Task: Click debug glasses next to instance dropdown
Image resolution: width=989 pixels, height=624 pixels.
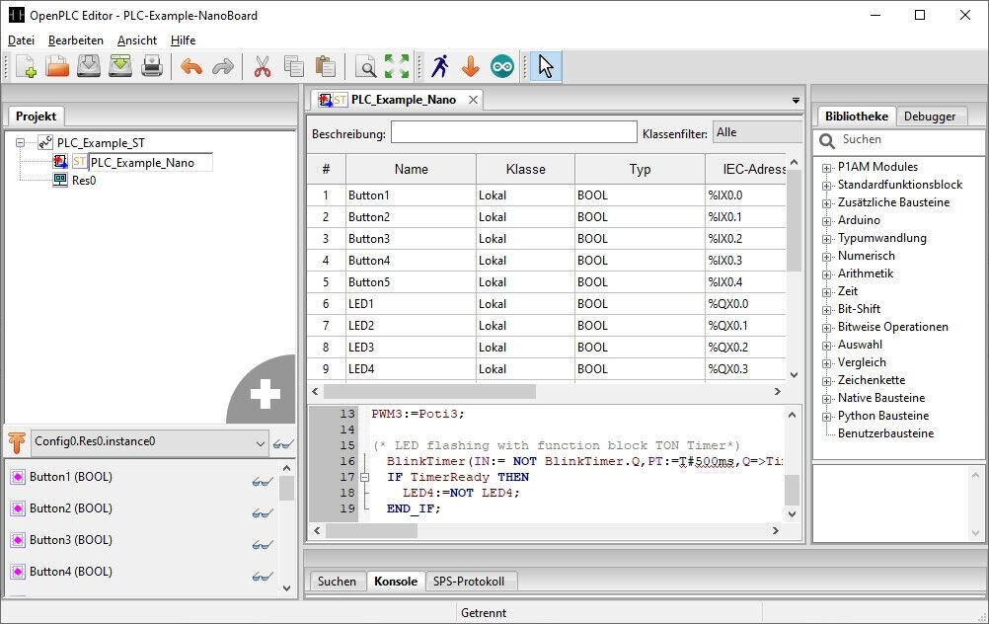Action: pos(282,444)
